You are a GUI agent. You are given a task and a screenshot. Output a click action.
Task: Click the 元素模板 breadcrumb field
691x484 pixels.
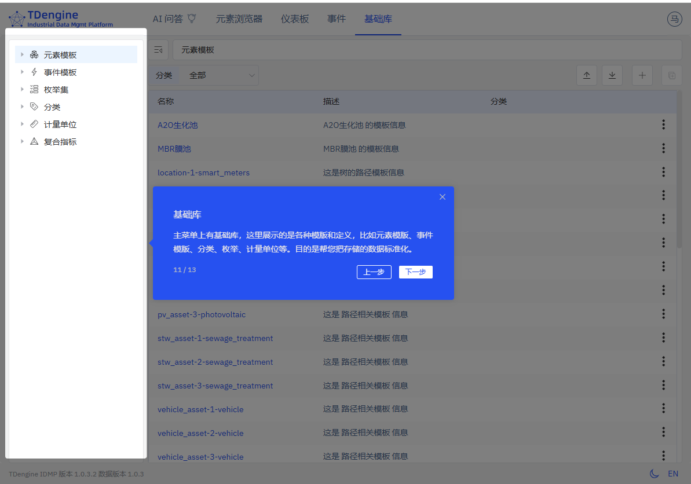tap(427, 50)
